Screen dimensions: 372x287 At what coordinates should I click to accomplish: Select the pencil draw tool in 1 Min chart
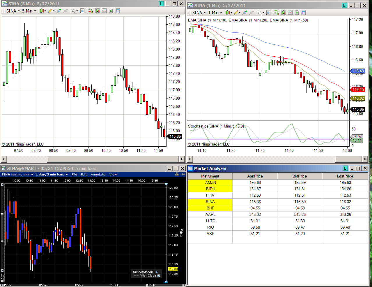[236, 12]
